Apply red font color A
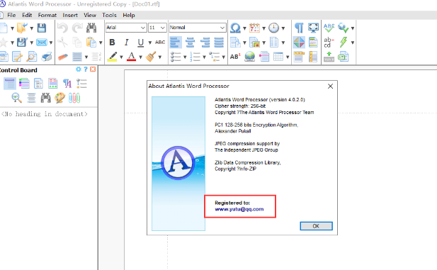Image resolution: width=437 pixels, height=270 pixels. (x=131, y=57)
